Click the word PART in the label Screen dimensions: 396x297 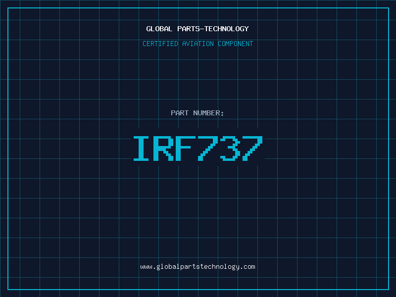tap(180, 113)
